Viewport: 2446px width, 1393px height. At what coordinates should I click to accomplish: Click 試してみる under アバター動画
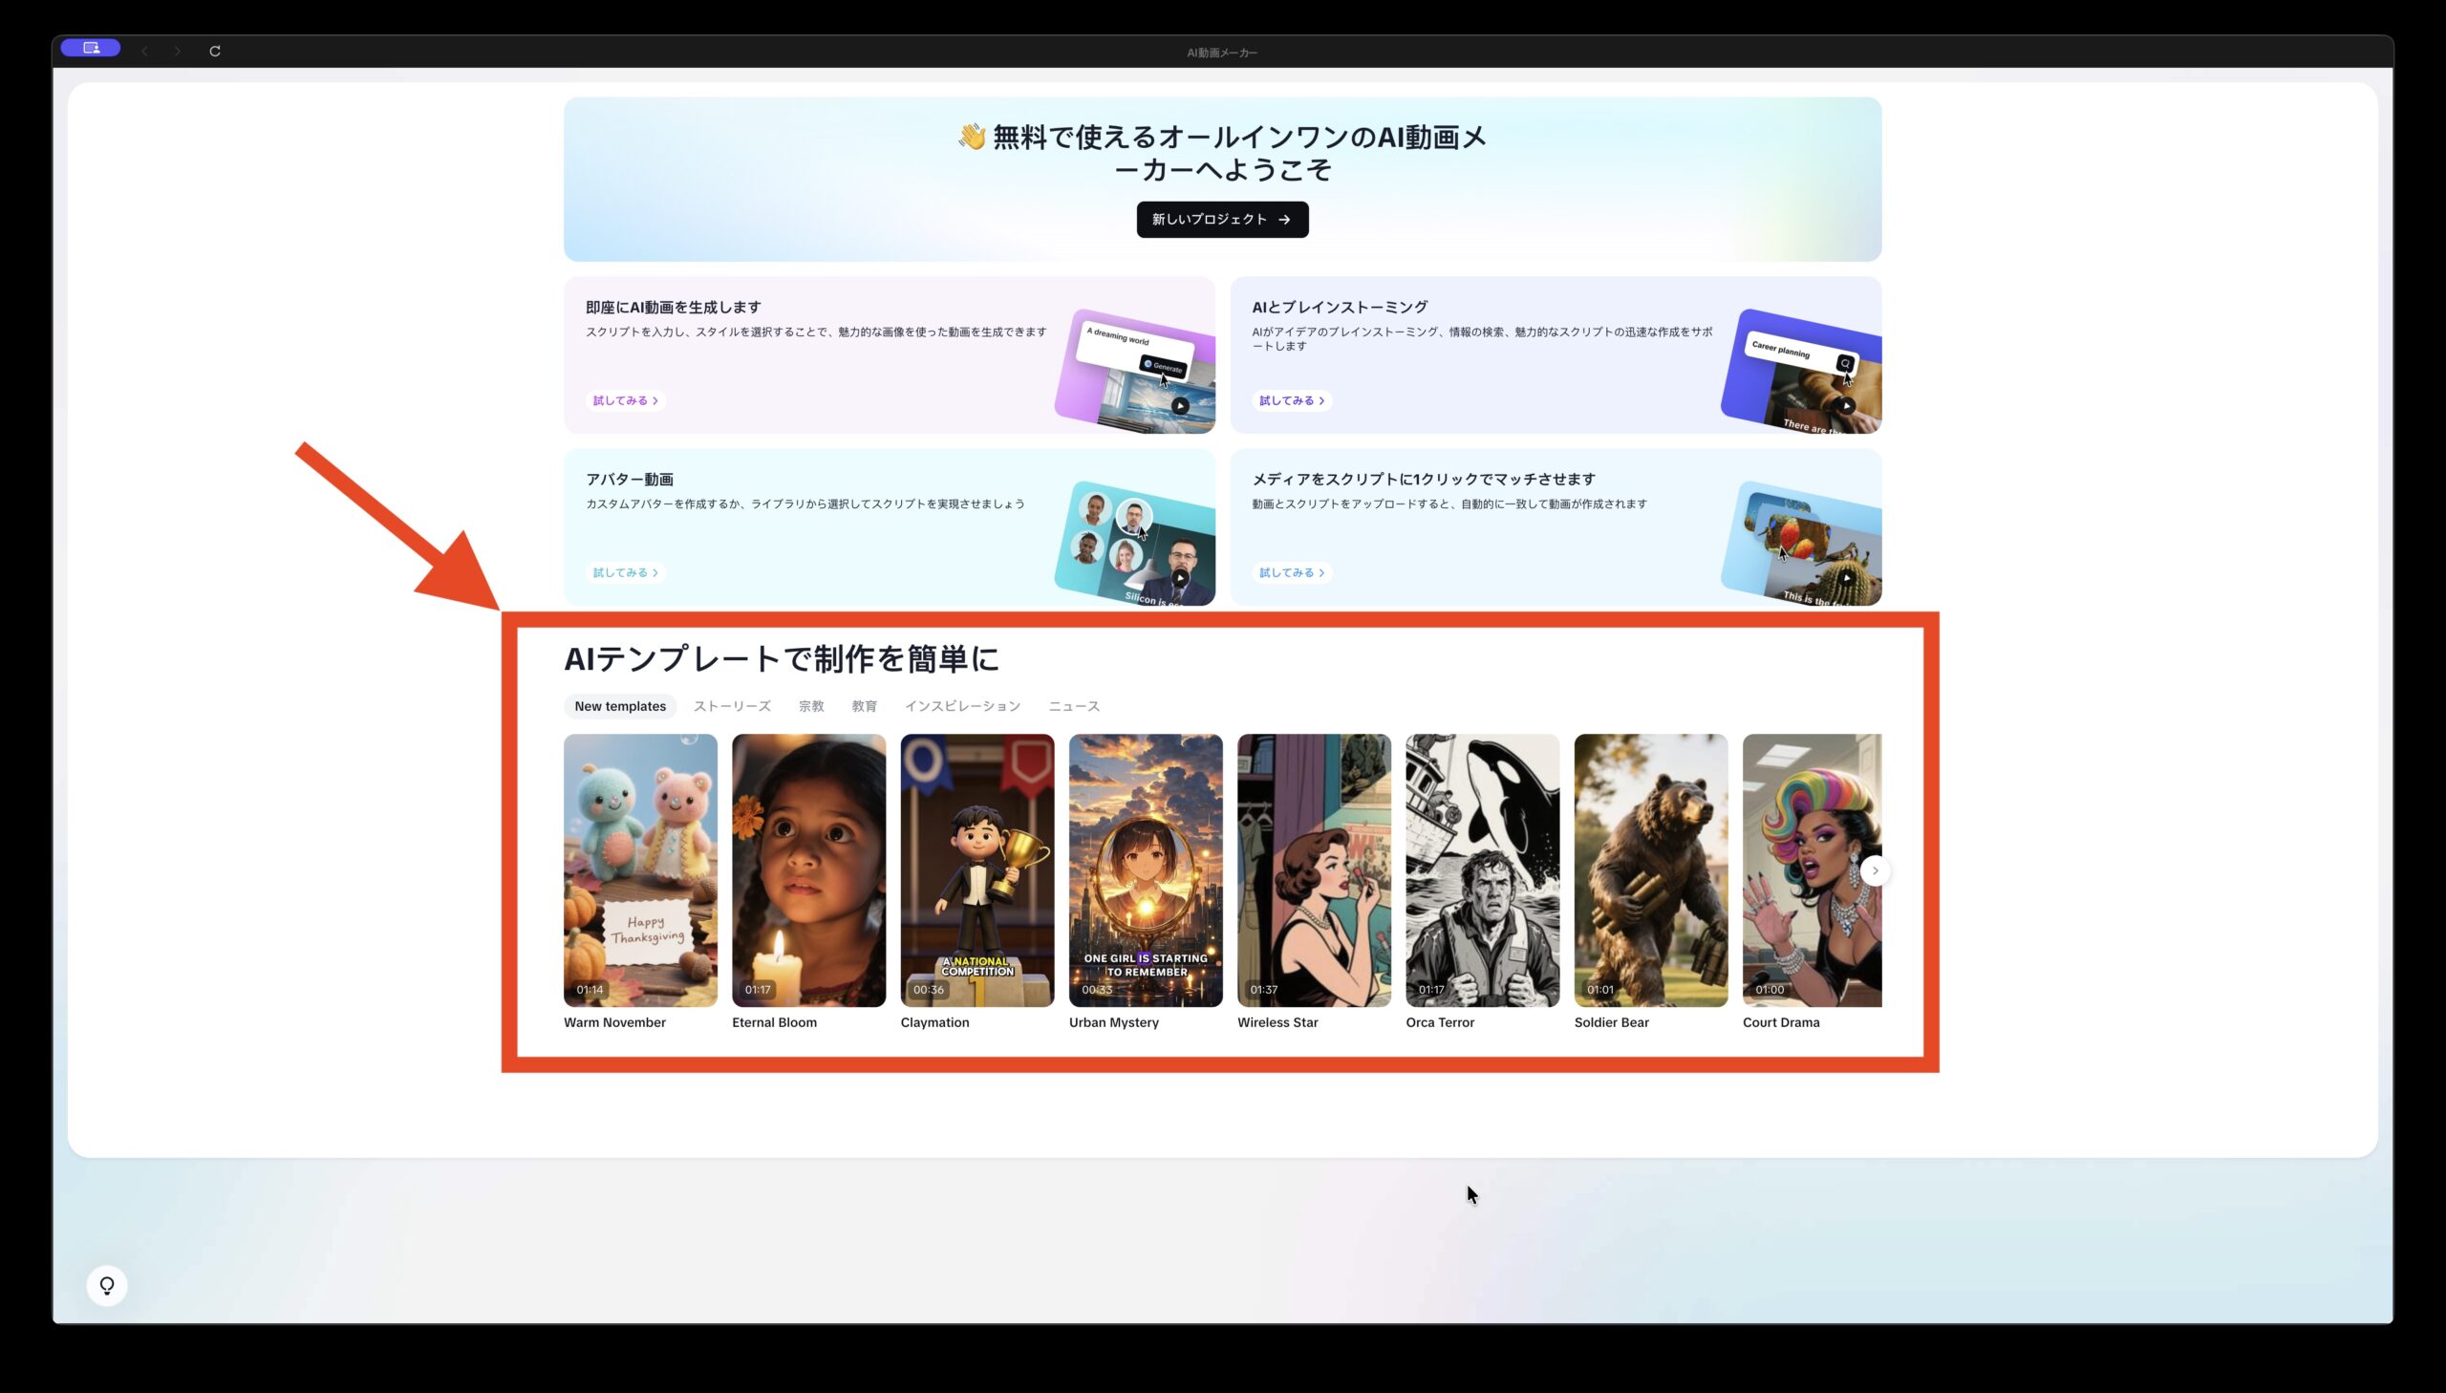625,572
